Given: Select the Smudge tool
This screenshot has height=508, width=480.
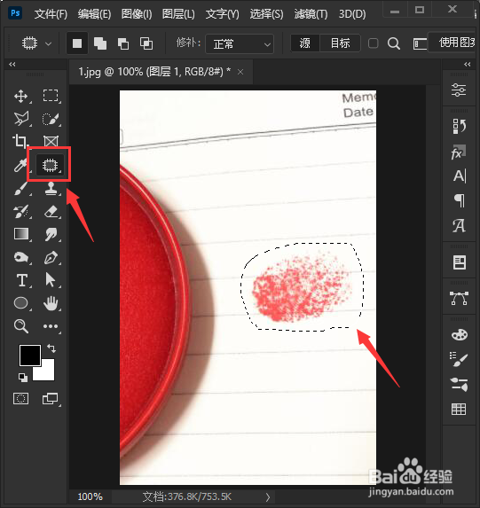Looking at the screenshot, I should [51, 234].
